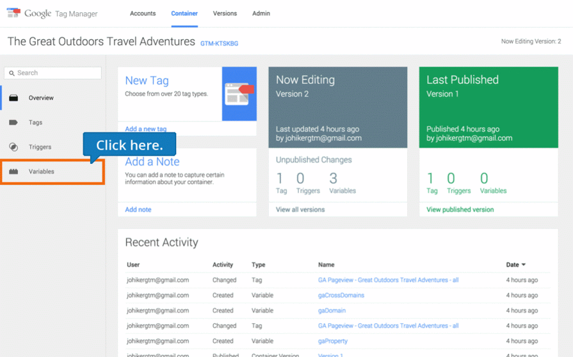Open the second GA Pageview tag link
573x357 pixels.
[x=388, y=326]
